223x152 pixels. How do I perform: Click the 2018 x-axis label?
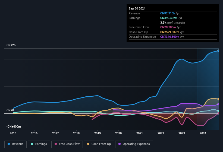coord(76,133)
